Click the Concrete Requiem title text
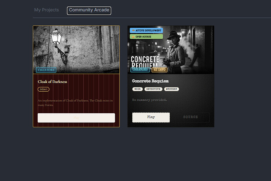The width and height of the screenshot is (271, 181). [x=150, y=81]
